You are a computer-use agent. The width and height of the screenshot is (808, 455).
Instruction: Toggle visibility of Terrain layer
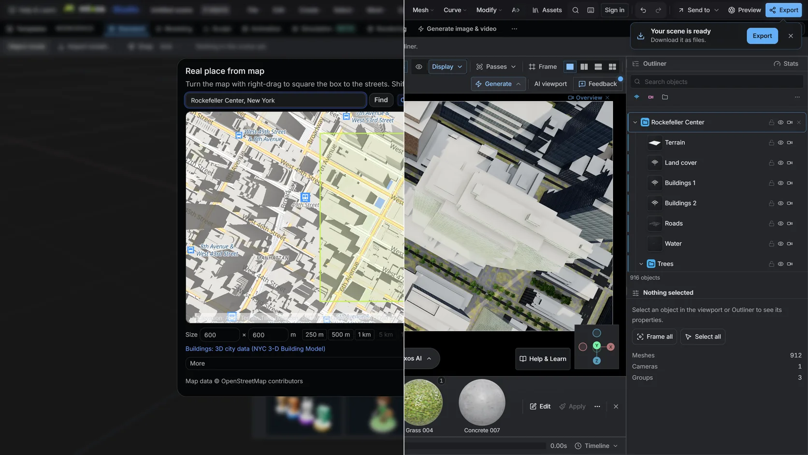(780, 143)
